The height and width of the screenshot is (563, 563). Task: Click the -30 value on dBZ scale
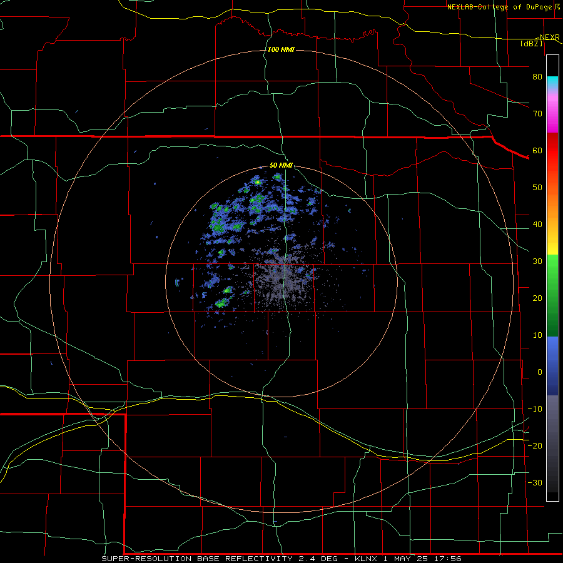[x=535, y=482]
